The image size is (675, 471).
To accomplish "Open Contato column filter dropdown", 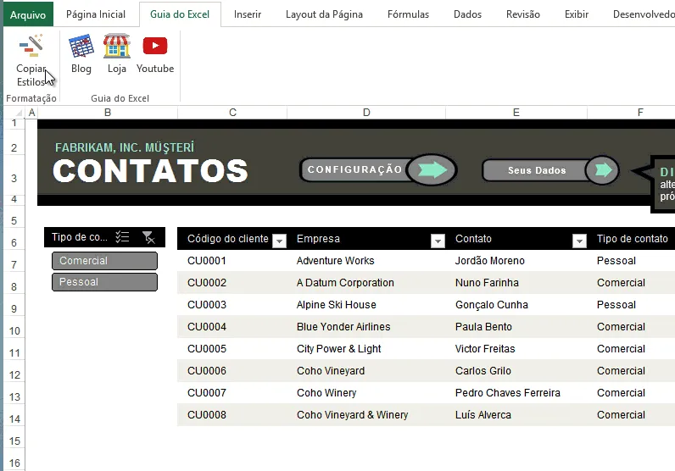I will pyautogui.click(x=579, y=241).
